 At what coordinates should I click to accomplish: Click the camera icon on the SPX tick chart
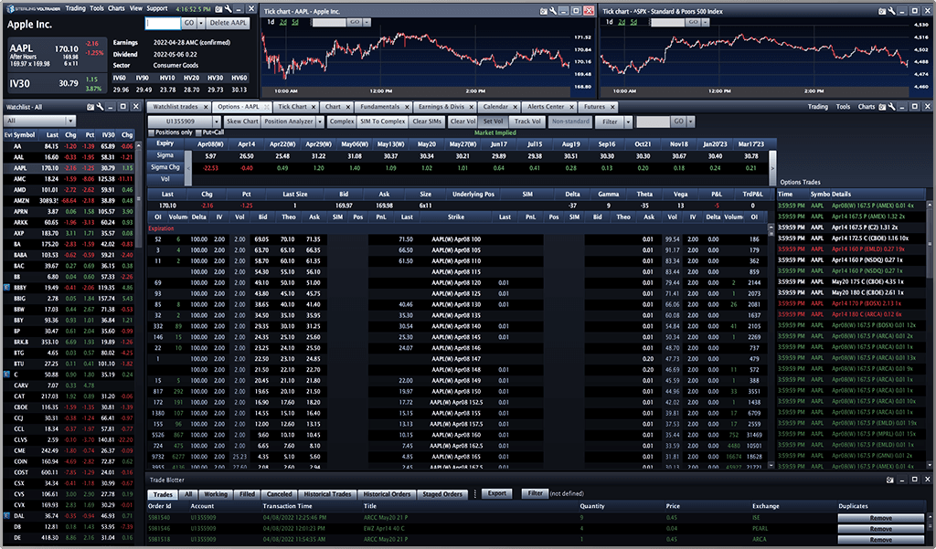click(x=882, y=11)
